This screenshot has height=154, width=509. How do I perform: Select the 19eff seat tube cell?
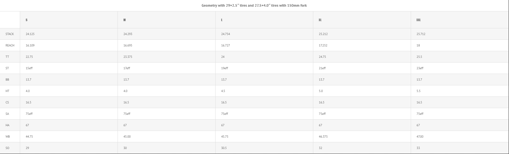pyautogui.click(x=224, y=68)
